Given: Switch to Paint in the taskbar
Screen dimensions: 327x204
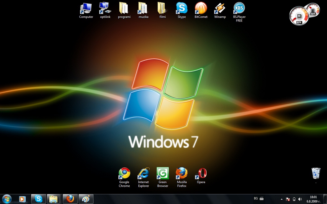Looking at the screenshot, I should pyautogui.click(x=86, y=199).
